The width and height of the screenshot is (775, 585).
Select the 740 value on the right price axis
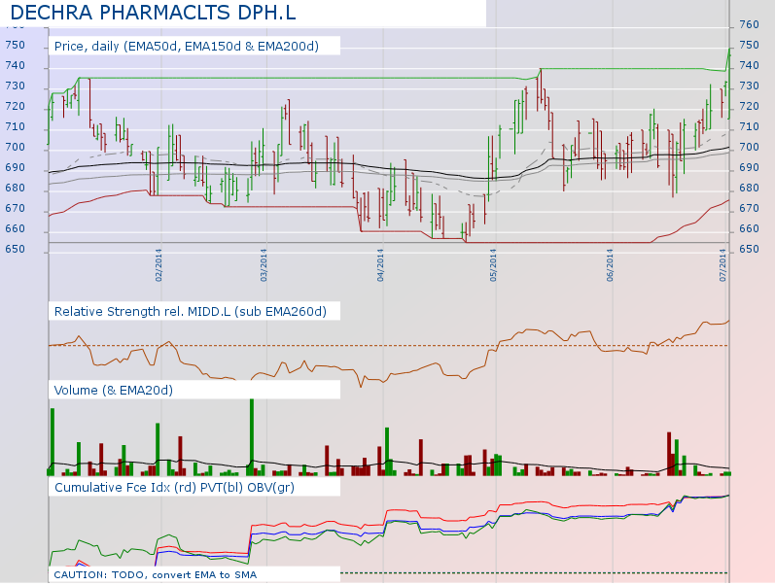(x=749, y=66)
